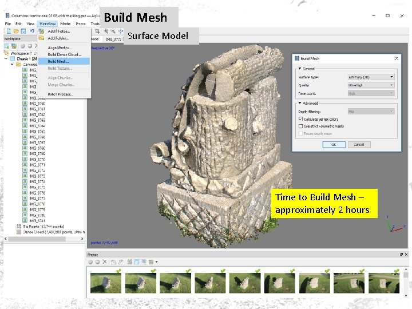Open the Quality dropdown
The width and height of the screenshot is (412, 309).
tap(371, 85)
